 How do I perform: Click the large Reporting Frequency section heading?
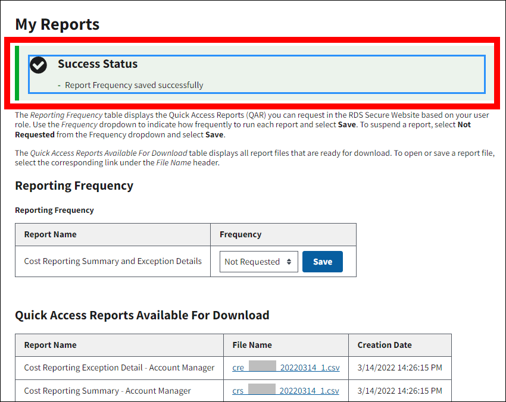[x=74, y=186]
